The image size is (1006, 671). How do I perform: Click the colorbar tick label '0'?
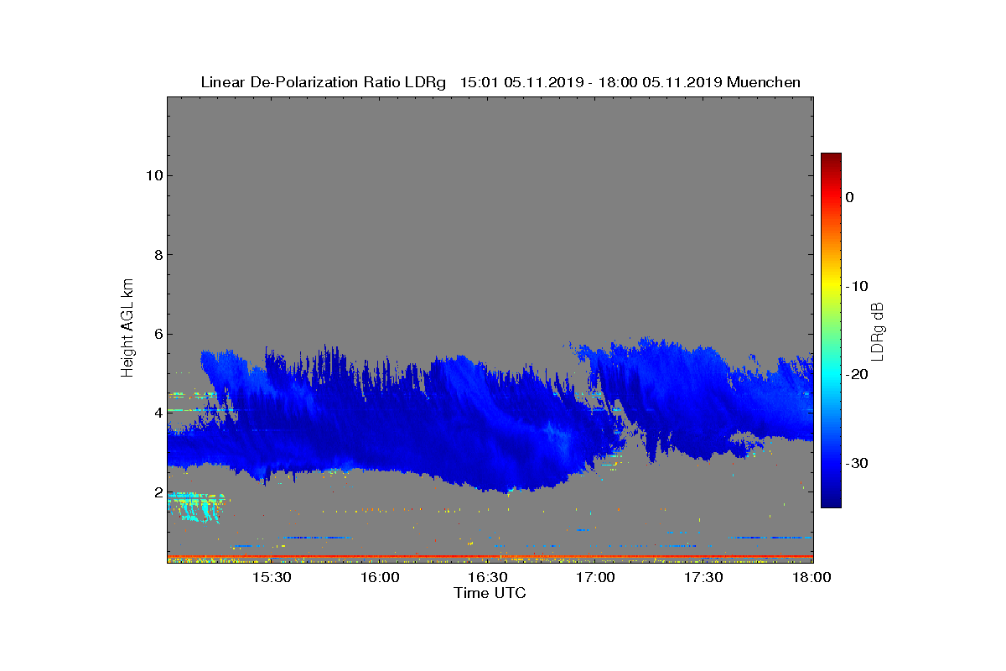point(849,197)
